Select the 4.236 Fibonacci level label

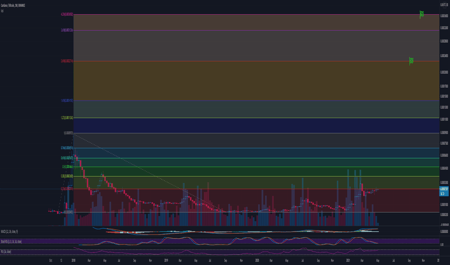pyautogui.click(x=67, y=14)
